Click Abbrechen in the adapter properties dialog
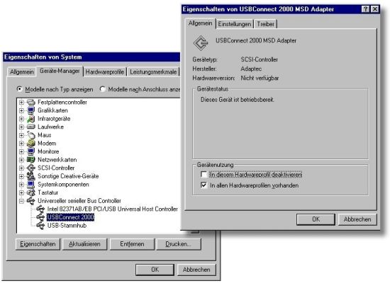Screen dimensions: 390x283 click(x=357, y=219)
